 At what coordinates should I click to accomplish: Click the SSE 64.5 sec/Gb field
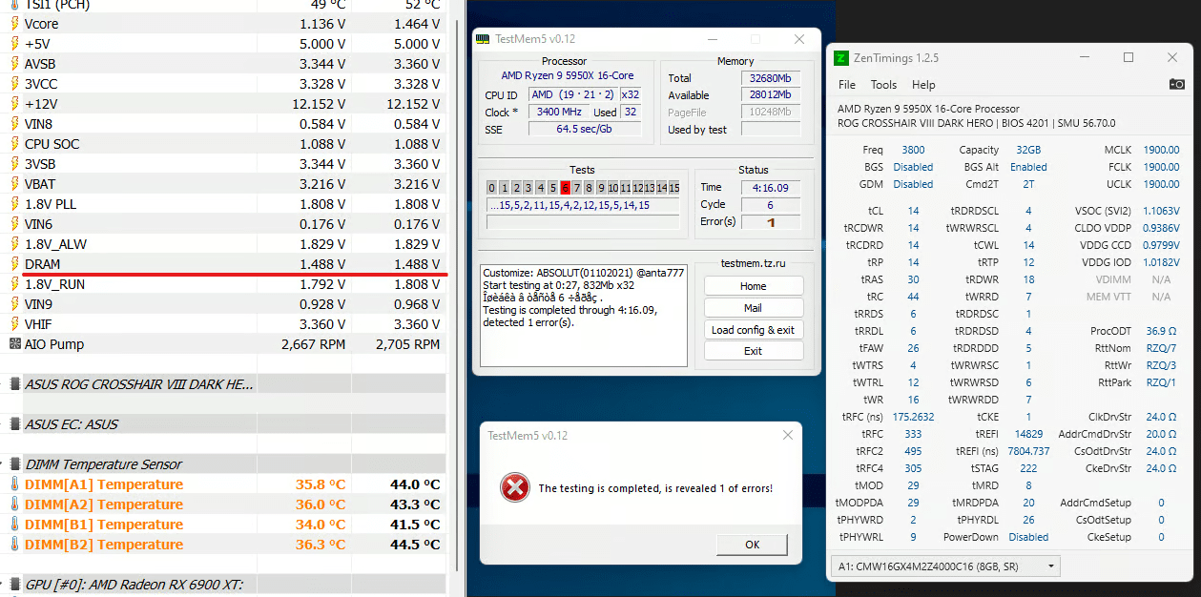585,130
